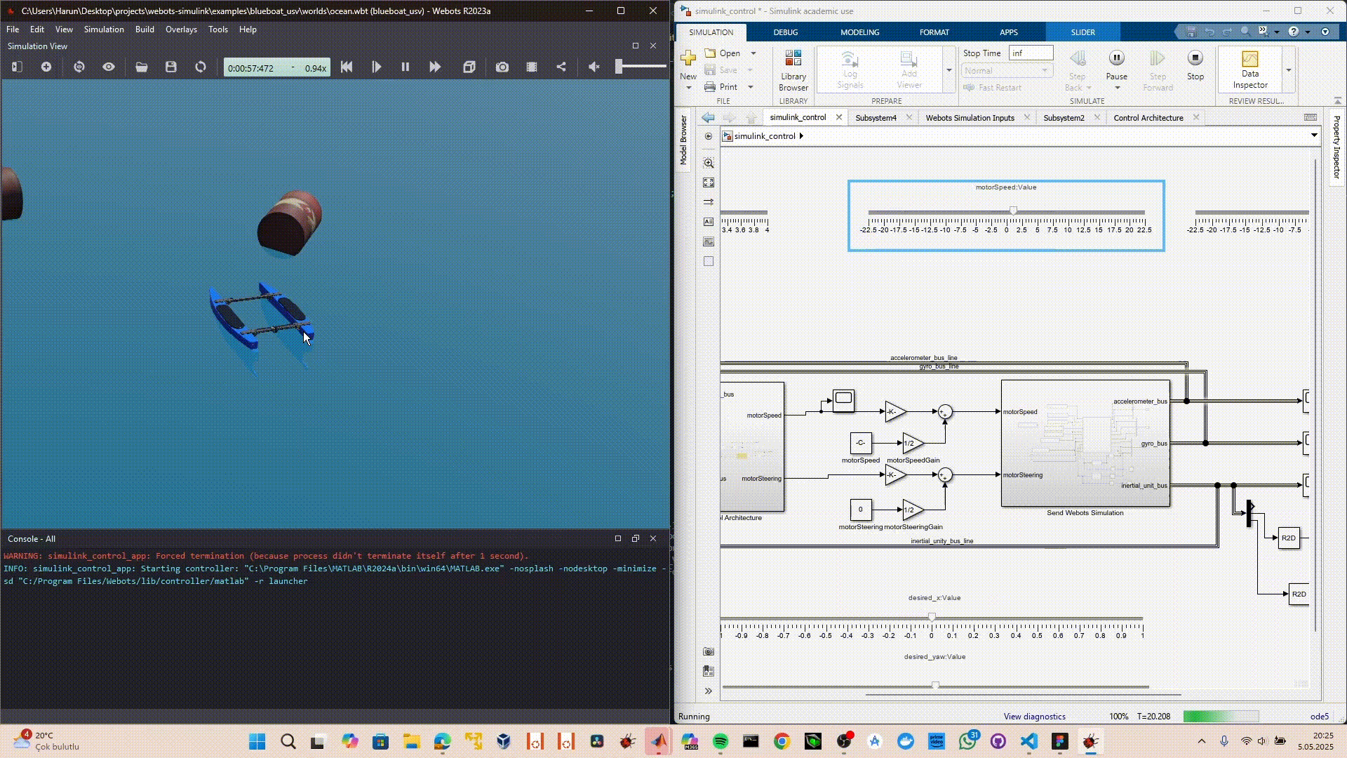The height and width of the screenshot is (758, 1347).
Task: Move the motorSpeed slider handle
Action: tap(1013, 211)
